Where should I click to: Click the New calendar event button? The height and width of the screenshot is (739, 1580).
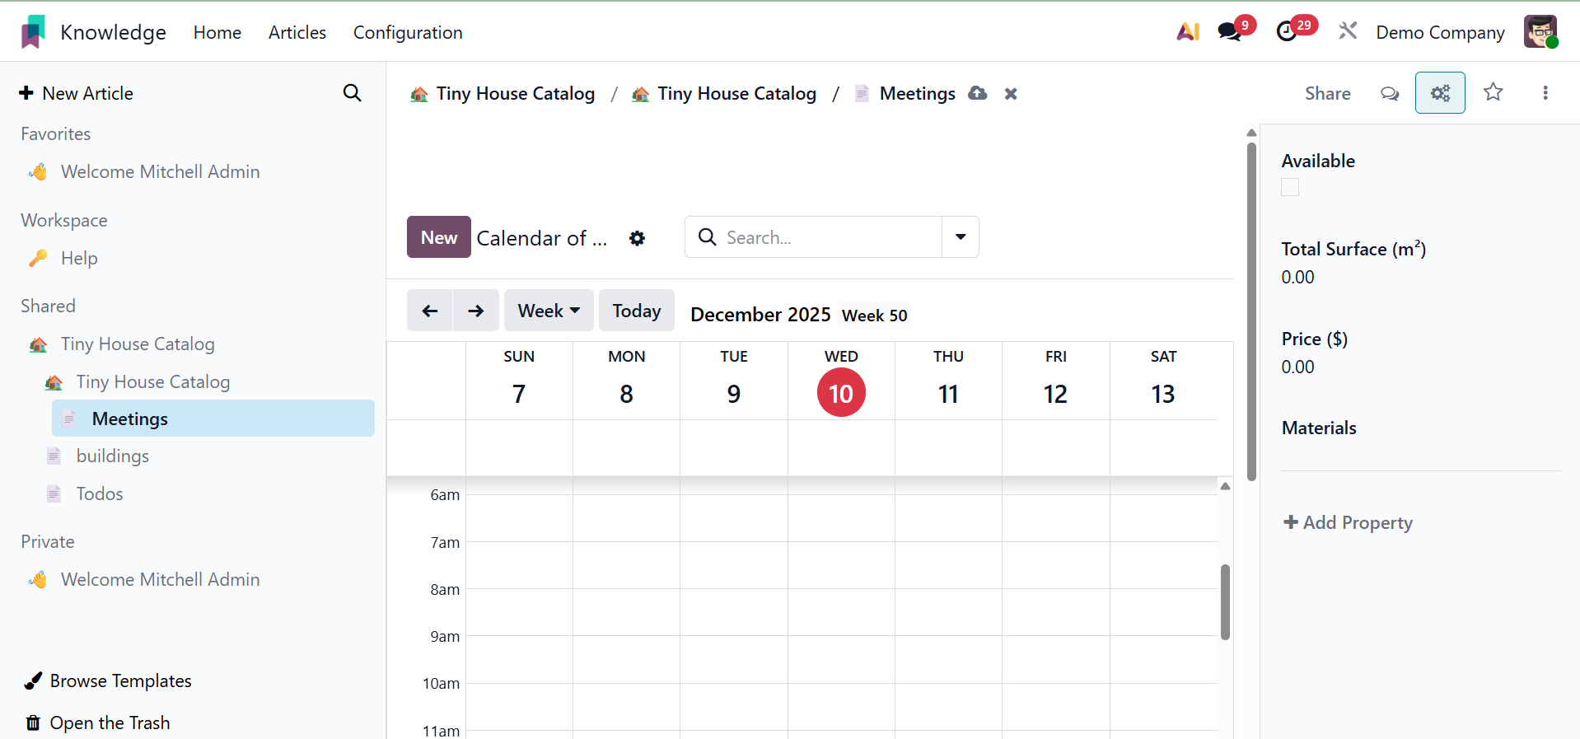point(438,237)
